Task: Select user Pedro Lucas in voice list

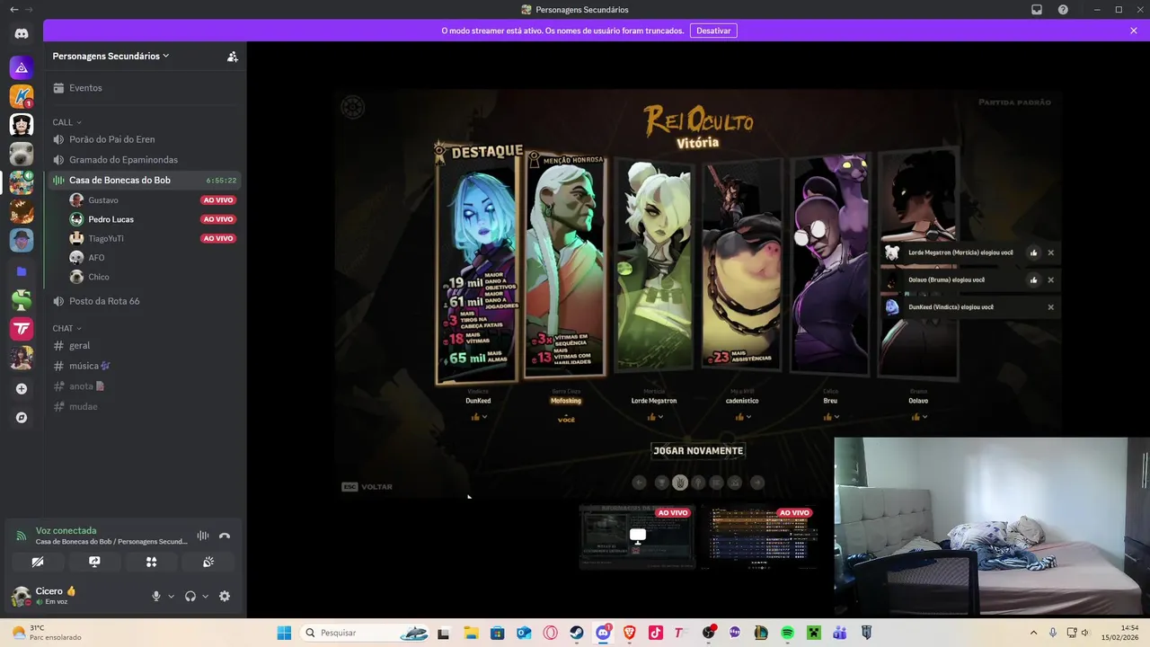Action: (153, 219)
